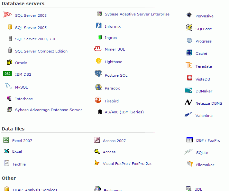Click the yellow Access key icon
229x191 pixels.
pyautogui.click(x=97, y=151)
